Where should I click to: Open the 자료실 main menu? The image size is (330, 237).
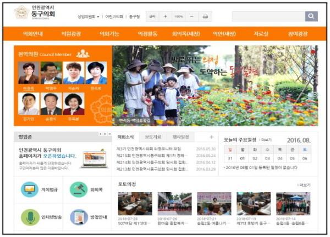point(261,33)
